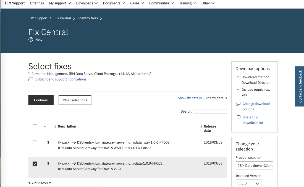Click Show fix details link
The image size is (304, 187).
coord(190,98)
